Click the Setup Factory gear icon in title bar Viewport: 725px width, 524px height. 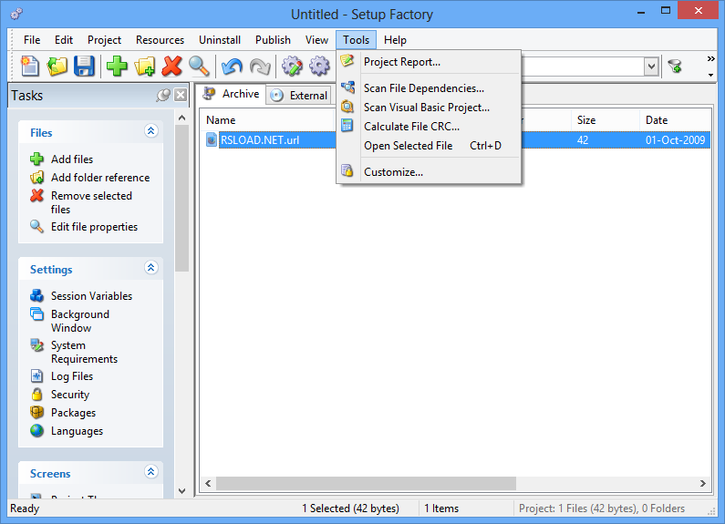(16, 14)
